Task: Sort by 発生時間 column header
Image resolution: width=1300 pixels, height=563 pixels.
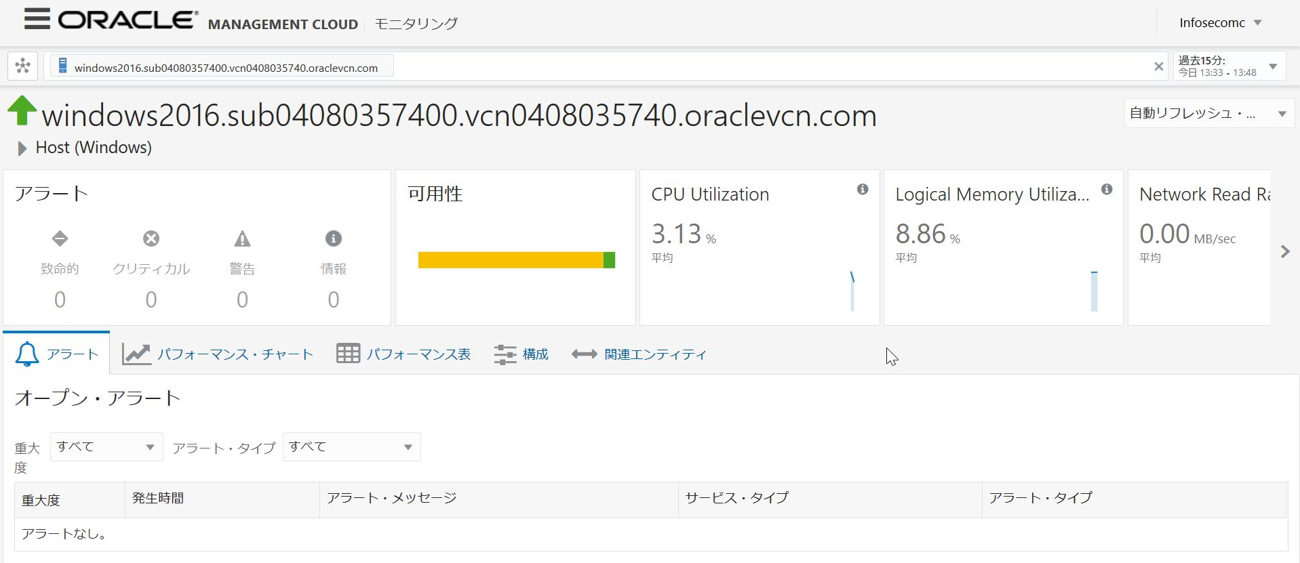Action: tap(222, 500)
